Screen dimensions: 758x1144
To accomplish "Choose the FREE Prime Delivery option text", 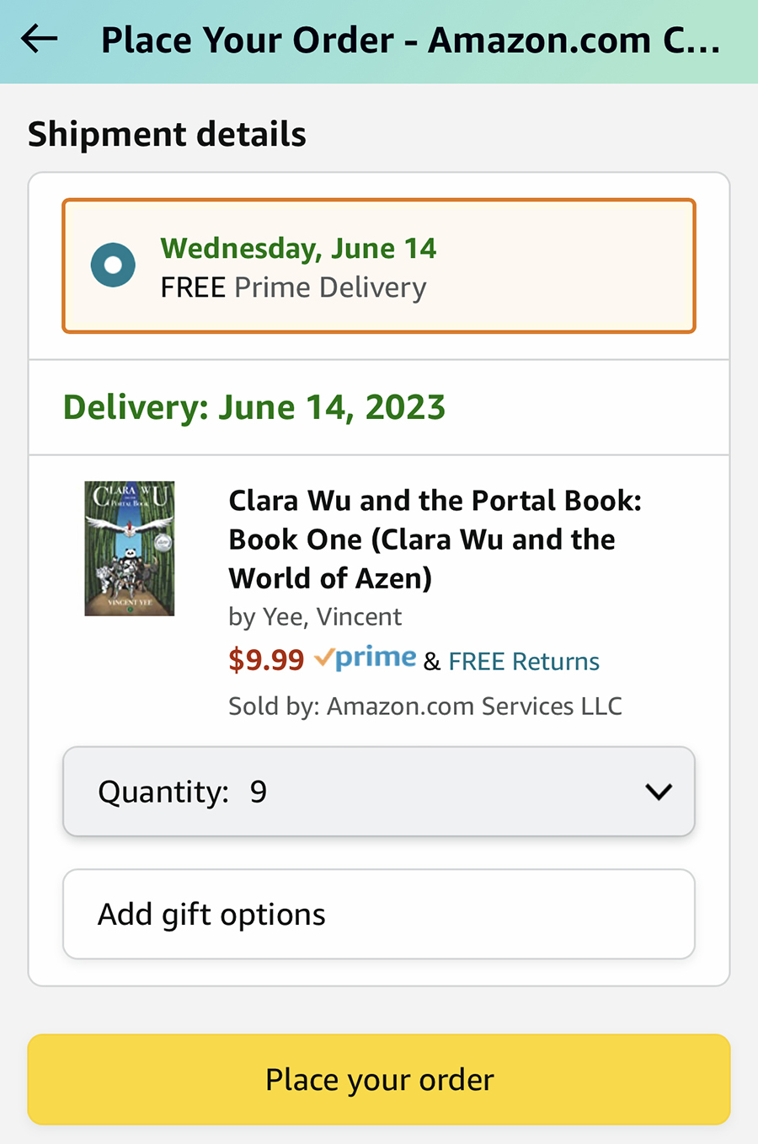I will tap(293, 287).
